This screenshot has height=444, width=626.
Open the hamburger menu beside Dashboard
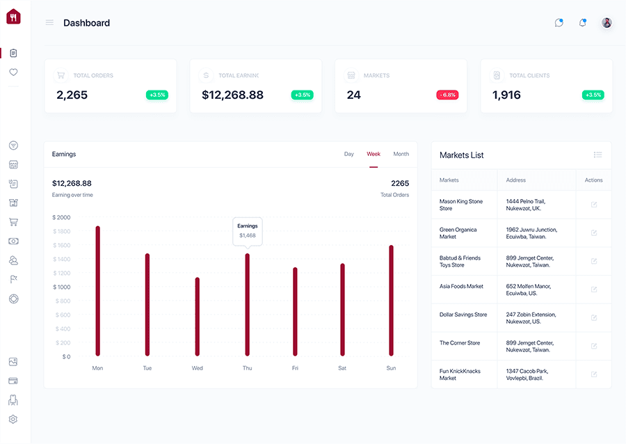point(49,23)
